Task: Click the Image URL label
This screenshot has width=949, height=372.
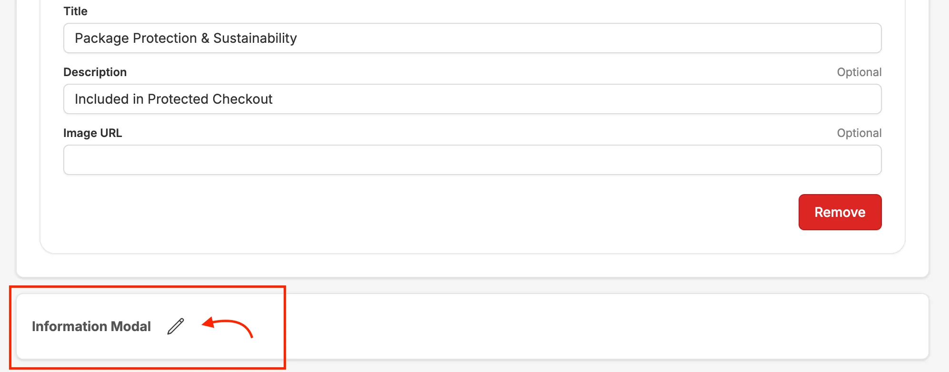Action: coord(93,133)
